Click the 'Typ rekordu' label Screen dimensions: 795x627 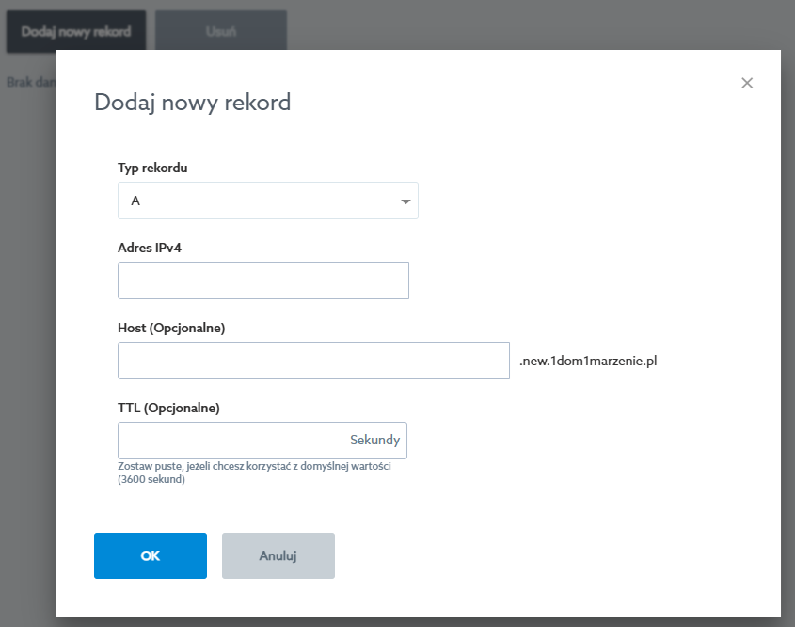tap(152, 169)
